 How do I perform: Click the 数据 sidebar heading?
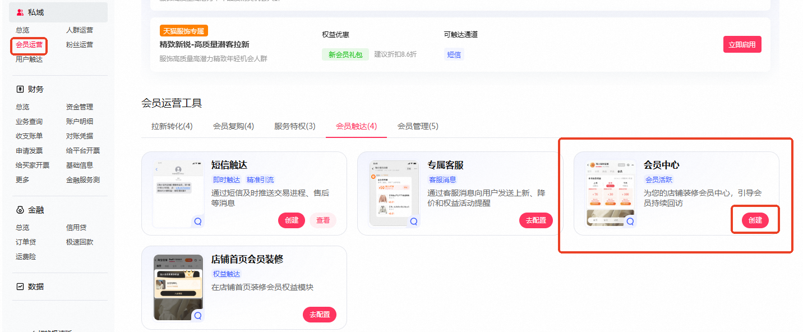pos(36,287)
